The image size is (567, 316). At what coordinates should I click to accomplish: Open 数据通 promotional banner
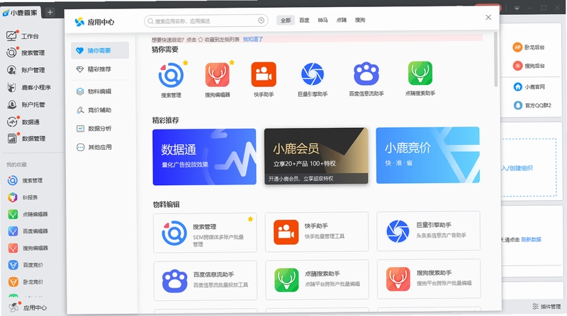[x=204, y=157]
